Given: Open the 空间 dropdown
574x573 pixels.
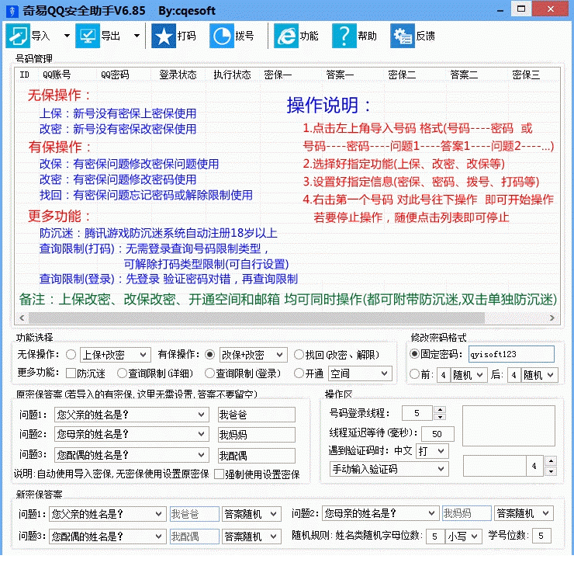Looking at the screenshot, I should [x=360, y=373].
